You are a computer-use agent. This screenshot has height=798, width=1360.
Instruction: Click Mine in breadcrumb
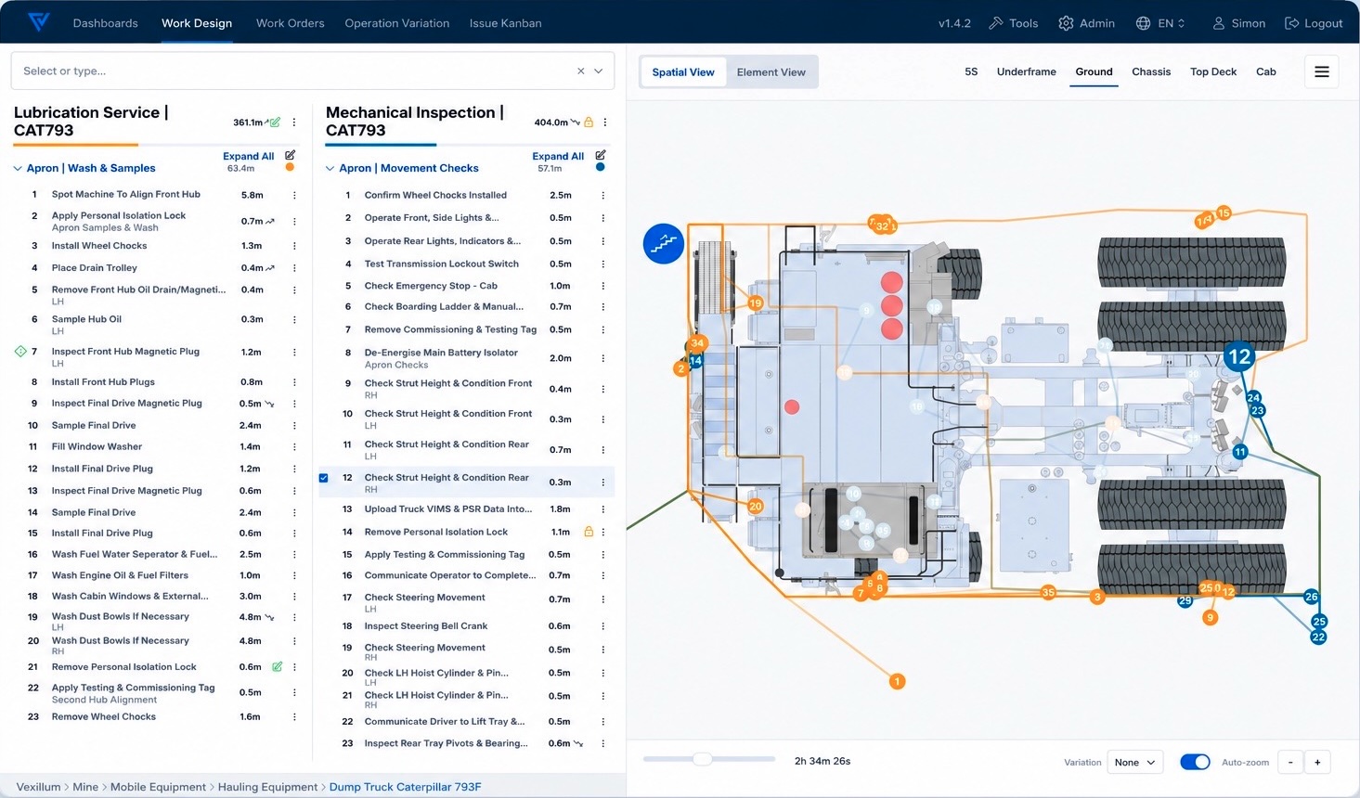click(85, 787)
